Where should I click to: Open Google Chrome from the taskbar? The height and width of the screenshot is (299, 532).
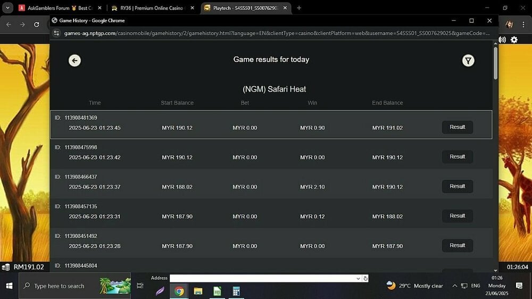point(179,291)
